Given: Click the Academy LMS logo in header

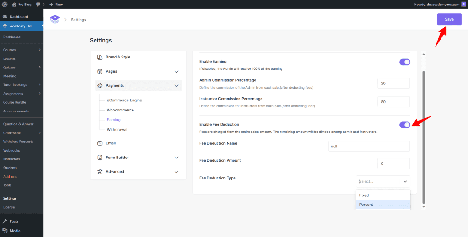Looking at the screenshot, I should [x=55, y=20].
